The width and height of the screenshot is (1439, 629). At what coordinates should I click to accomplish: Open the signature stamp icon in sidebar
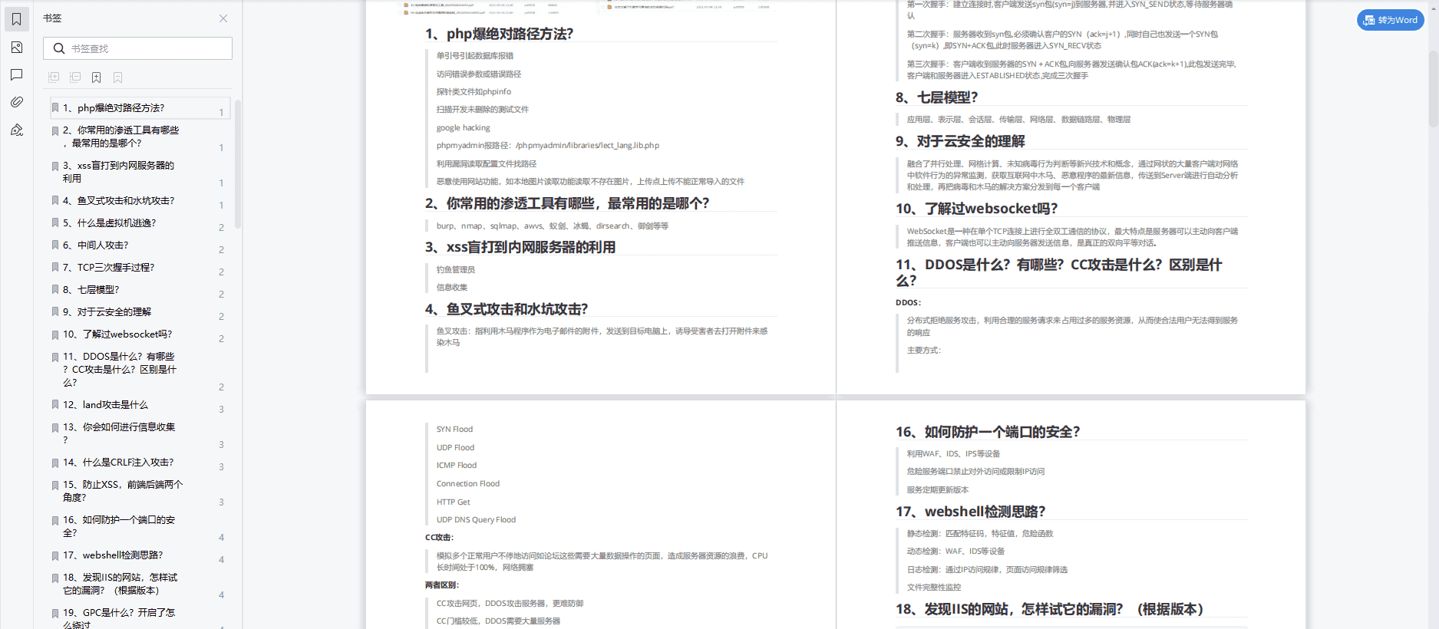pyautogui.click(x=16, y=130)
